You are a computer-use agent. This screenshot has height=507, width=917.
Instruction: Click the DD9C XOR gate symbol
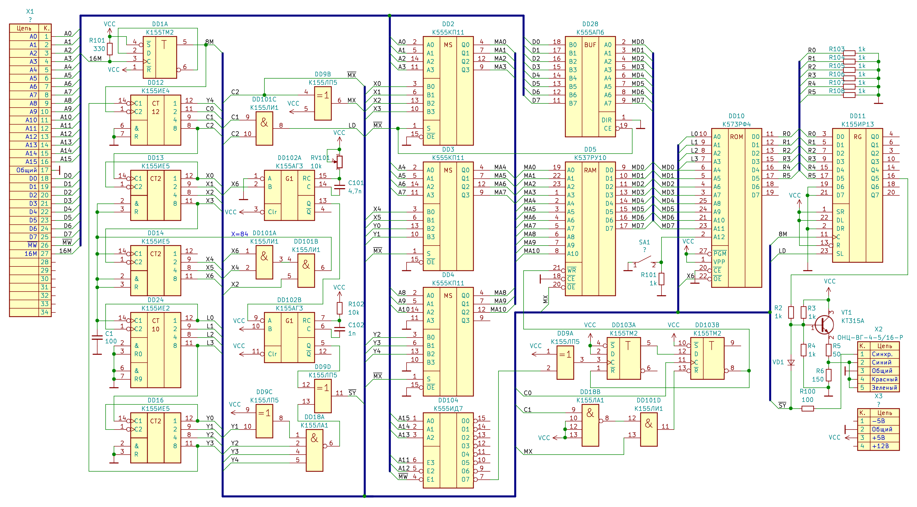264,421
